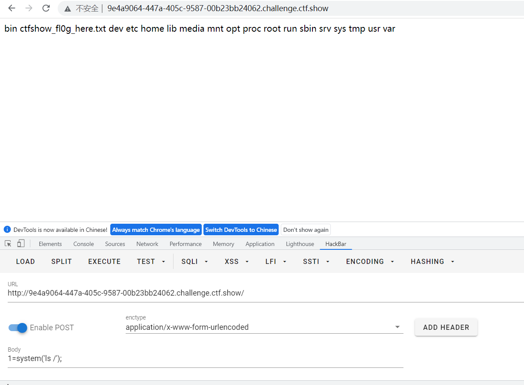Open the XSS dropdown menu
Image resolution: width=524 pixels, height=385 pixels.
click(x=236, y=261)
